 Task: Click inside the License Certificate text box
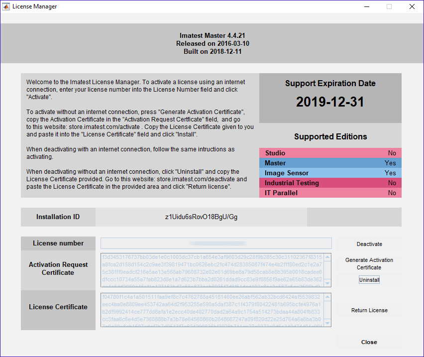click(212, 310)
